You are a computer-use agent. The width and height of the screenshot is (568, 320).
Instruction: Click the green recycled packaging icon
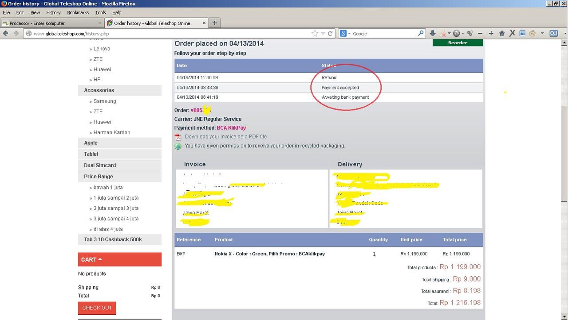click(178, 146)
